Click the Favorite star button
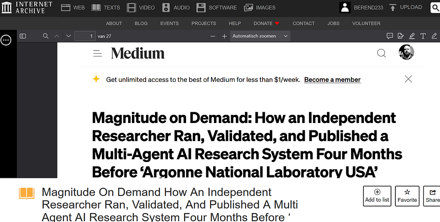Image resolution: width=440 pixels, height=222 pixels. point(407,196)
